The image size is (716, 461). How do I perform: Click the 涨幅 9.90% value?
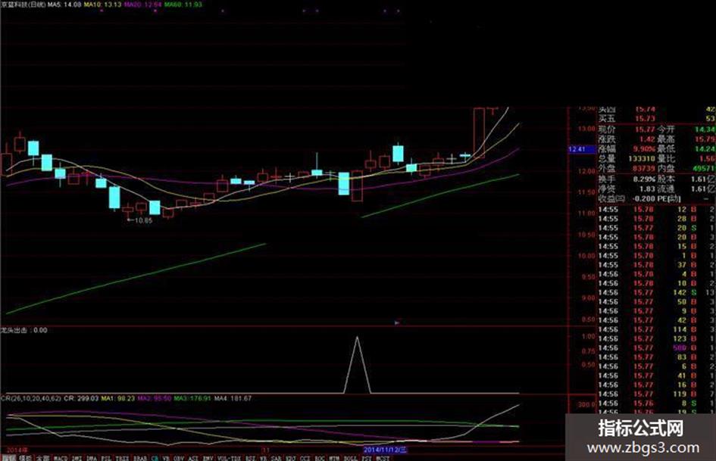644,149
